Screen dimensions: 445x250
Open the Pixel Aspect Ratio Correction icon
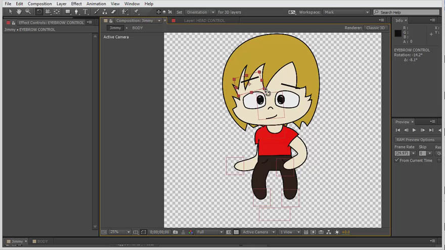click(x=306, y=232)
